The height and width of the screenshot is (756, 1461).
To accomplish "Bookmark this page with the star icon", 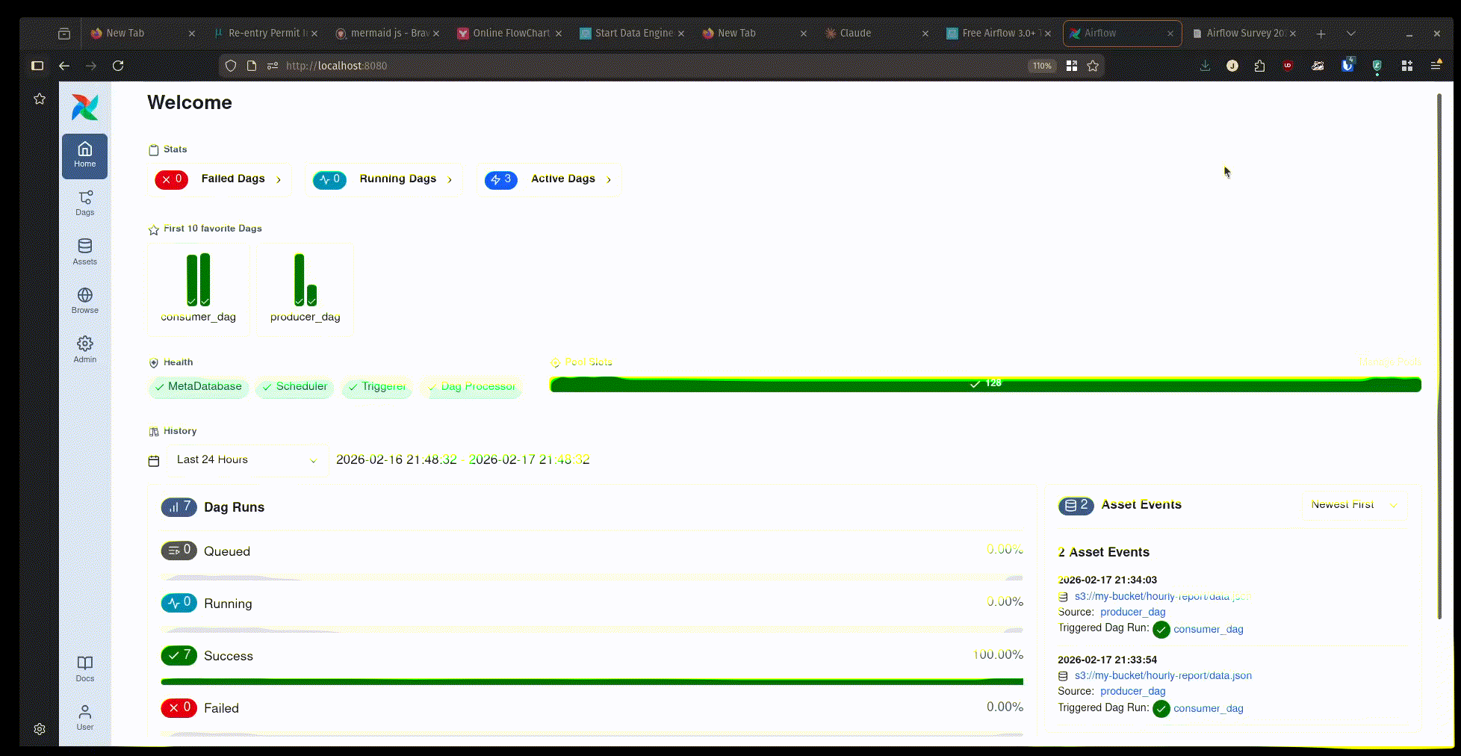I will click(x=1093, y=66).
